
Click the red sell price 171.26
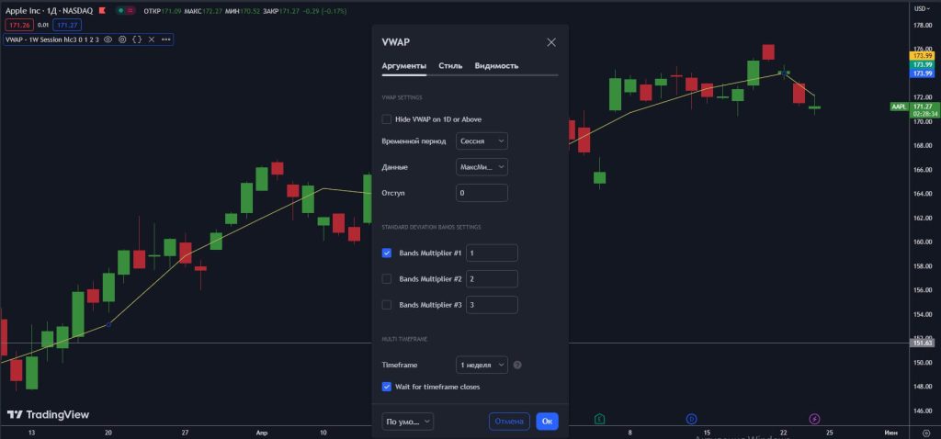(x=20, y=25)
